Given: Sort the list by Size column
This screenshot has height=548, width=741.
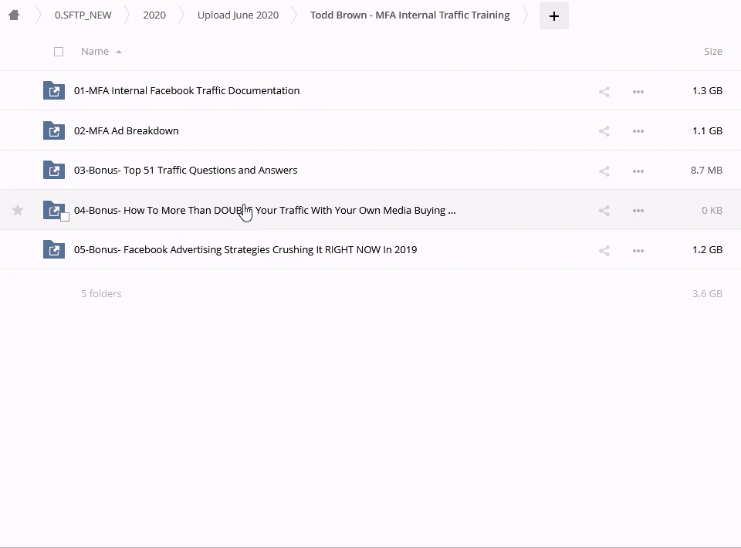Looking at the screenshot, I should click(x=712, y=52).
